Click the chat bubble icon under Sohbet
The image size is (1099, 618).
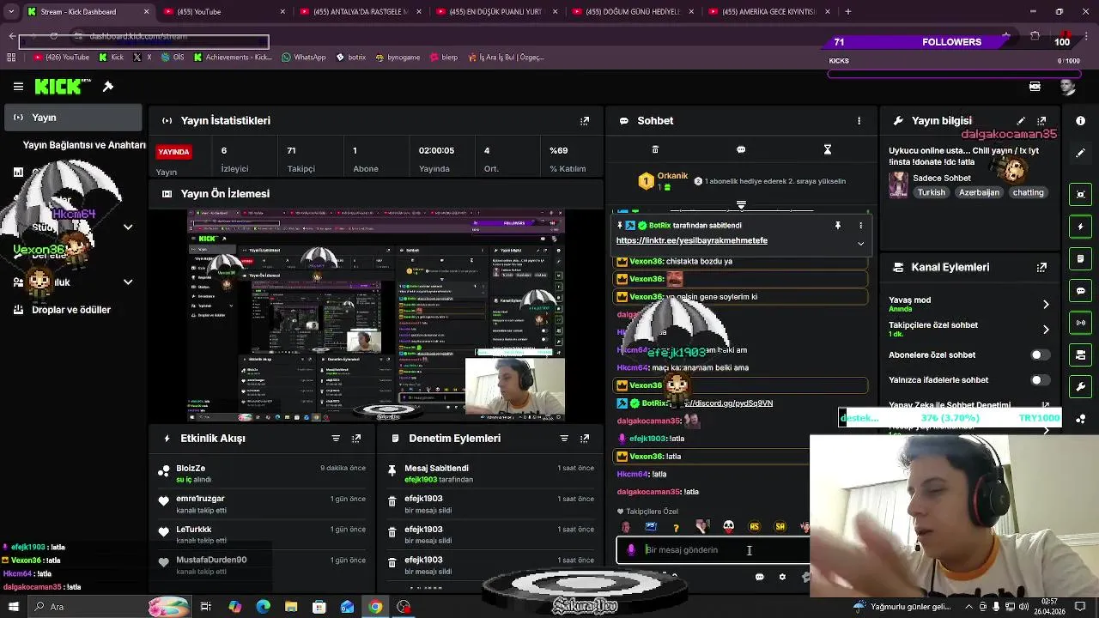(x=741, y=149)
